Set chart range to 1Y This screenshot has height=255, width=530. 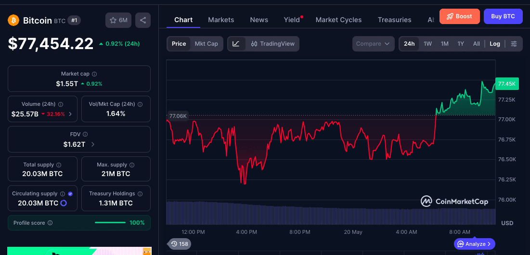[x=461, y=44]
